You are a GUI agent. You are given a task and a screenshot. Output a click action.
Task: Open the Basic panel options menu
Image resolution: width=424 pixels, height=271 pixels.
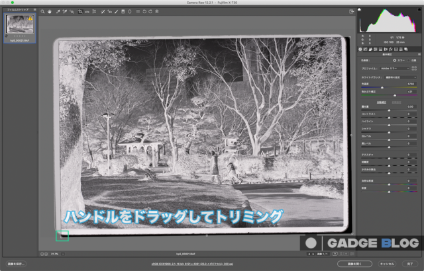pyautogui.click(x=419, y=54)
